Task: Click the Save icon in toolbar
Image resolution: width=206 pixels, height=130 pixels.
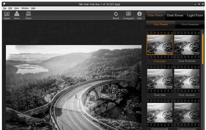Action: tap(17, 14)
